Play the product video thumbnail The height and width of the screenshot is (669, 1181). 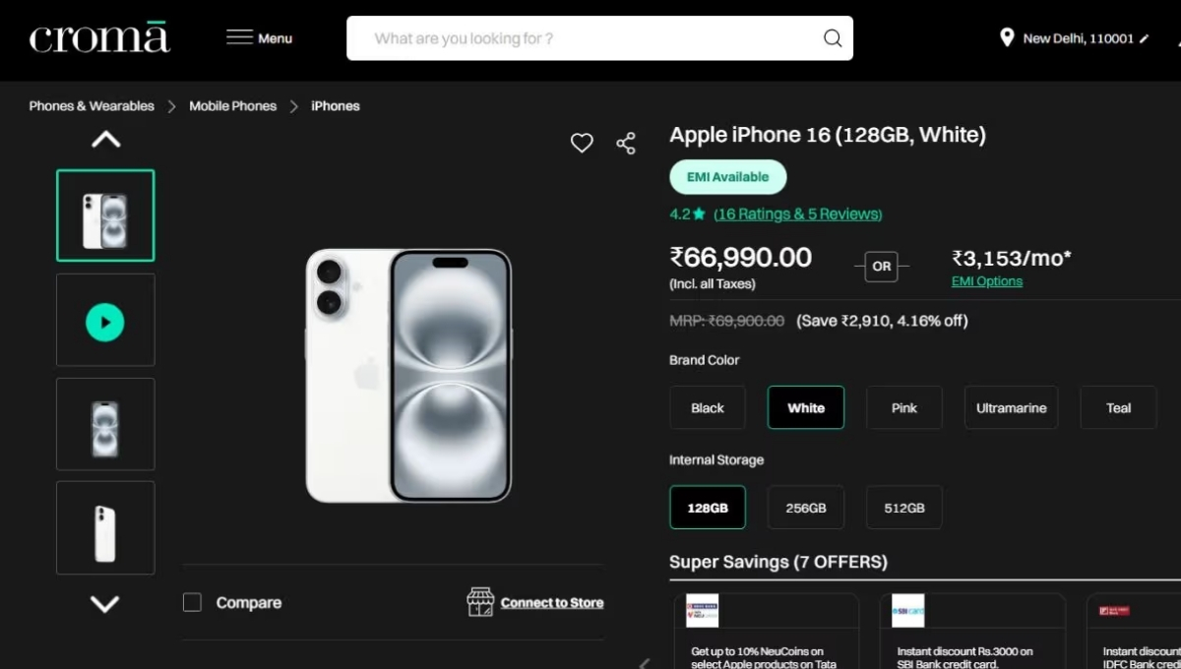click(105, 320)
